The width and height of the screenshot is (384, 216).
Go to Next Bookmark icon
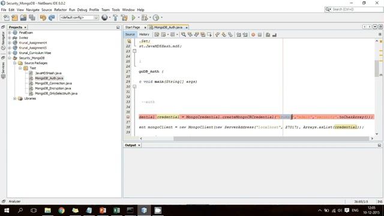pyautogui.click(x=224, y=35)
